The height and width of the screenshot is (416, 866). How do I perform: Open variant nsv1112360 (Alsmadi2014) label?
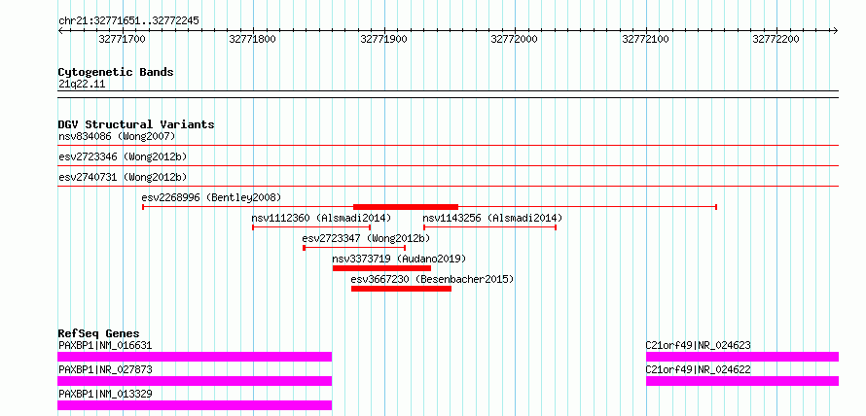coord(321,218)
